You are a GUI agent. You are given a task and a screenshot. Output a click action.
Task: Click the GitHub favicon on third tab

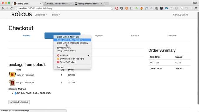pyautogui.click(x=76, y=4)
